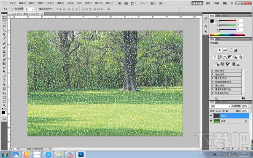
Task: Click the foreground color swatch in Color panel
Action: 212,21
